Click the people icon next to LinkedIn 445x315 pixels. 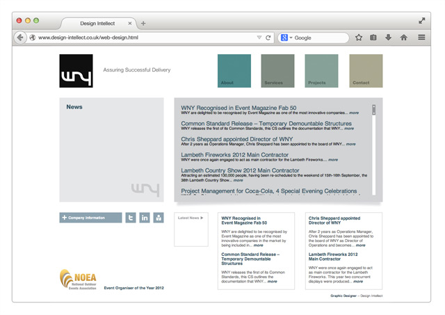click(159, 218)
